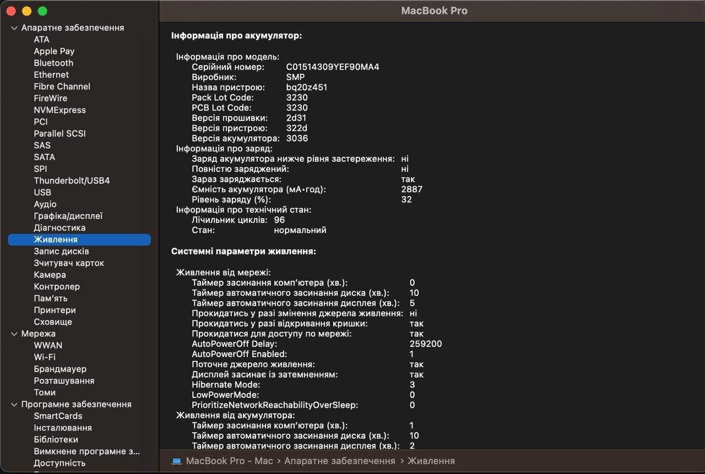The height and width of the screenshot is (474, 705).
Task: Open the SAS sidebar item
Action: 42,145
